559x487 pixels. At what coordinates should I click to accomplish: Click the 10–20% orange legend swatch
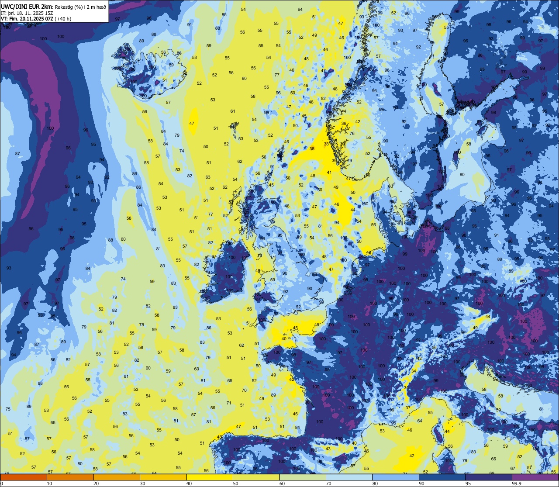[70, 477]
